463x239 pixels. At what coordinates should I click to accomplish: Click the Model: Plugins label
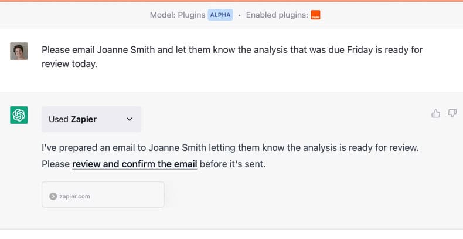pyautogui.click(x=178, y=15)
